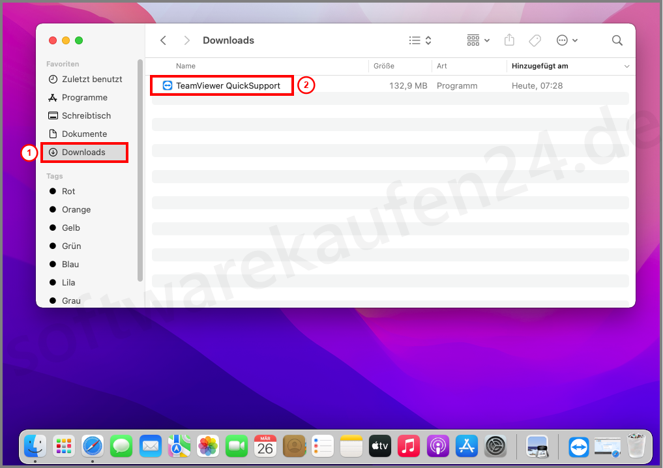Open Notes from the Dock

[352, 446]
